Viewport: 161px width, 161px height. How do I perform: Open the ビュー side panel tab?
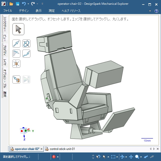click(x=5, y=38)
